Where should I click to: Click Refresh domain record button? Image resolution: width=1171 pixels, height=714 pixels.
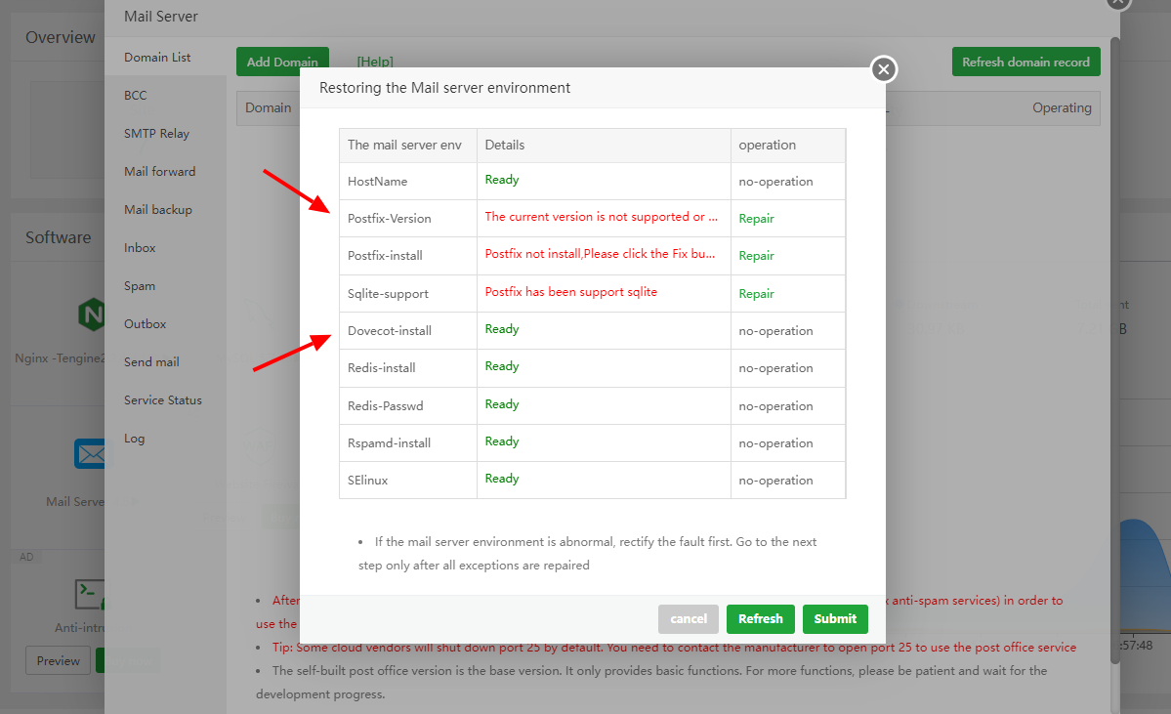point(1025,62)
